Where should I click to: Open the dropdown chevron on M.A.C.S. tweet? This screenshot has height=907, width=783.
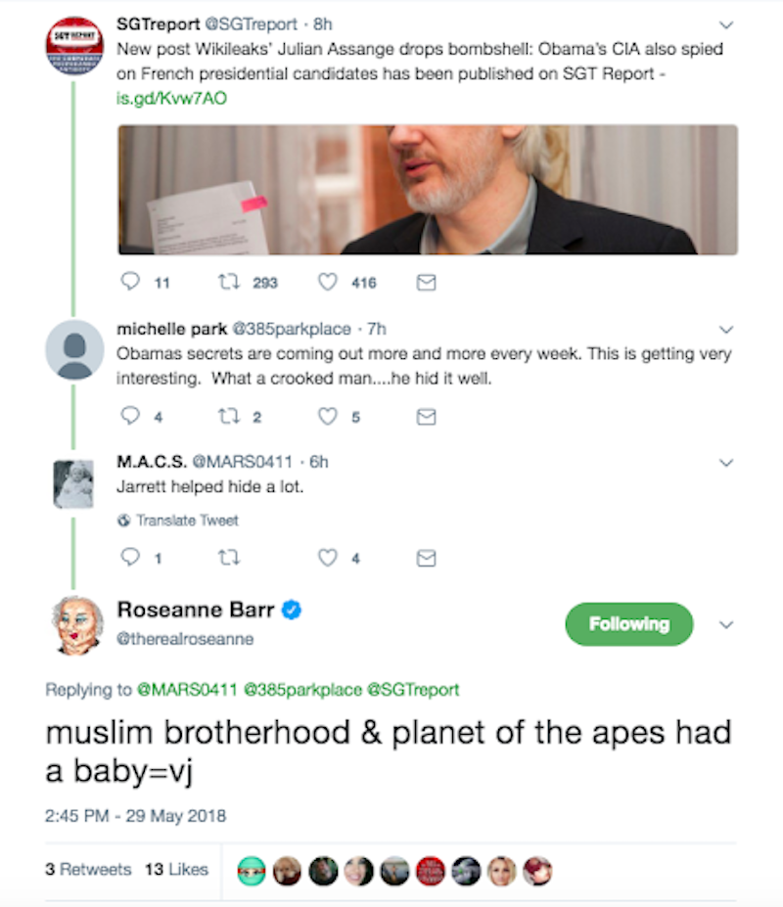pos(726,463)
